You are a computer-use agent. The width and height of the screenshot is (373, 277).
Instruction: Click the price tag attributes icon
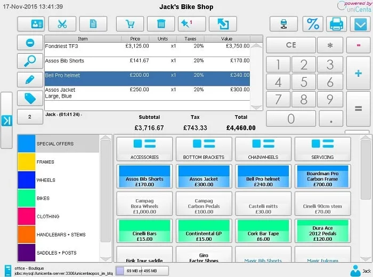click(x=30, y=98)
